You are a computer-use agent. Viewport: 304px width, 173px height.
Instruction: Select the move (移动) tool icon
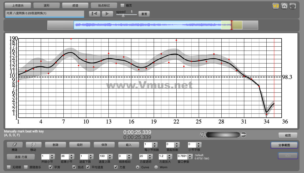click(x=33, y=145)
